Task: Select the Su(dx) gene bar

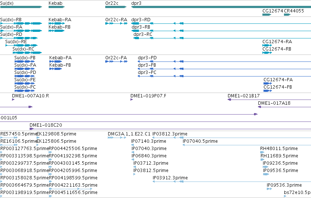Action: 21,7
